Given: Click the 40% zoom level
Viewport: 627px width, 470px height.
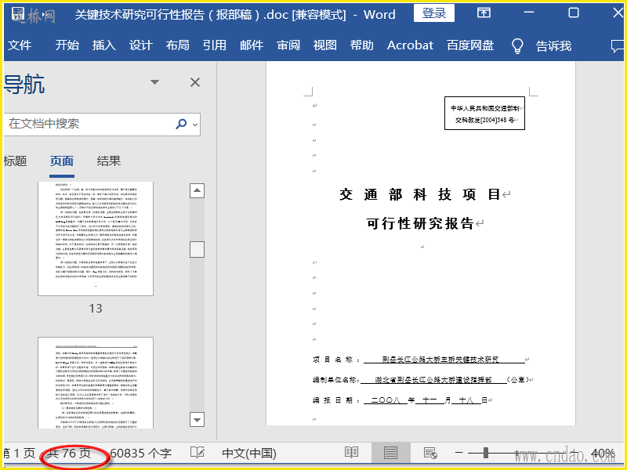Looking at the screenshot, I should click(603, 454).
